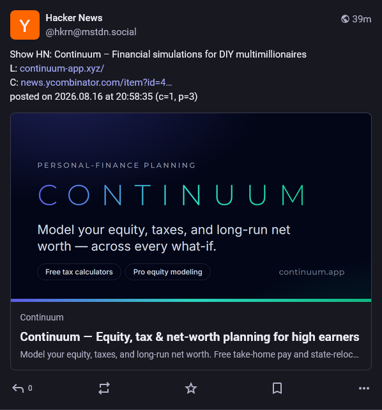
Task: Click the link card title about high earners
Action: [190, 337]
